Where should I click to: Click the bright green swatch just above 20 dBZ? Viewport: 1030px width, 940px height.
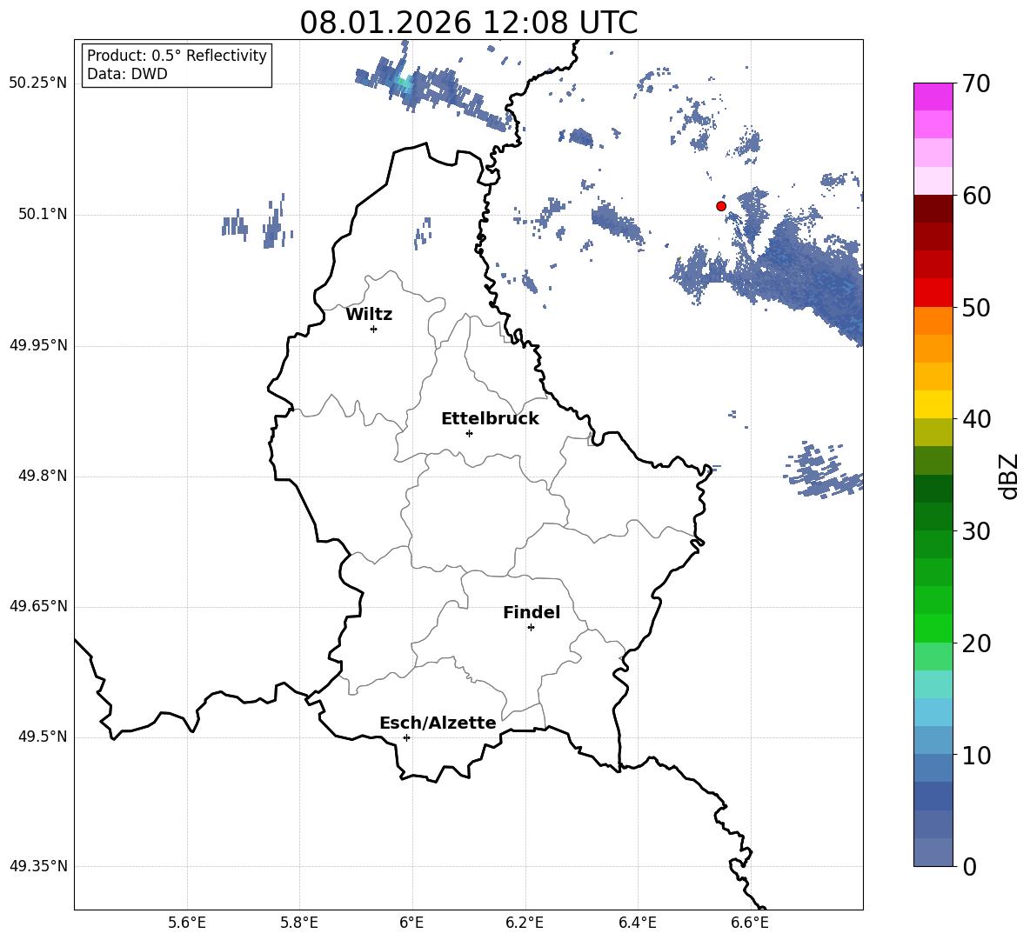(933, 628)
